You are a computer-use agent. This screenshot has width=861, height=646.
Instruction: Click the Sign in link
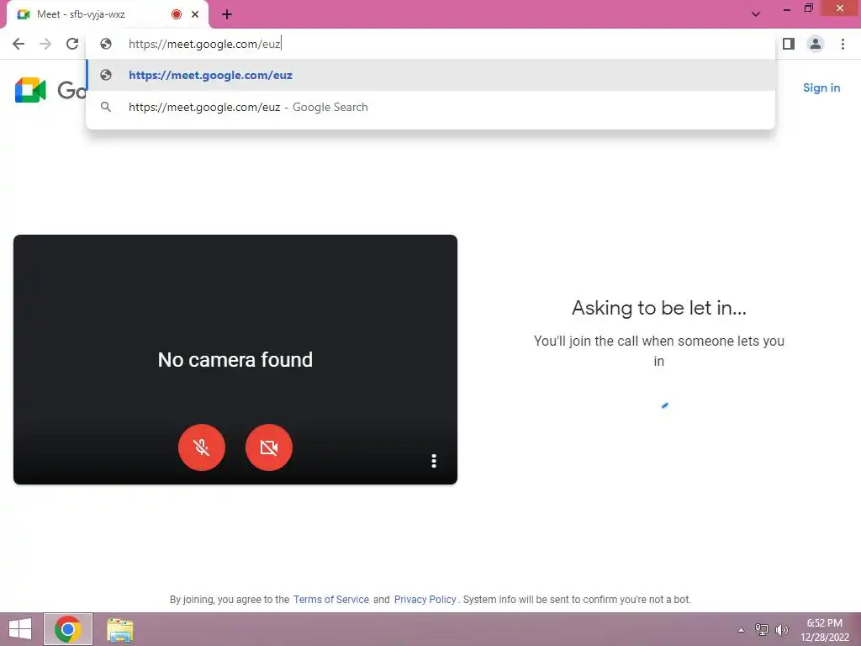pos(821,87)
